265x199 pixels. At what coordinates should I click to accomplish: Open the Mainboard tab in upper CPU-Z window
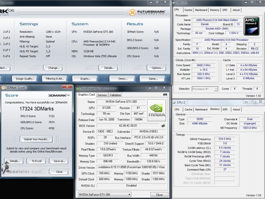coord(201,10)
